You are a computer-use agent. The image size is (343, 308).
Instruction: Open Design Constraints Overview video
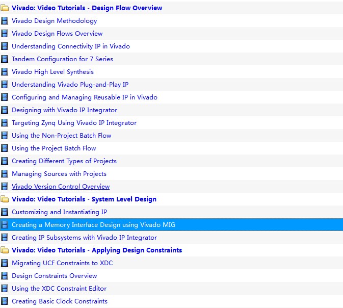(x=54, y=276)
